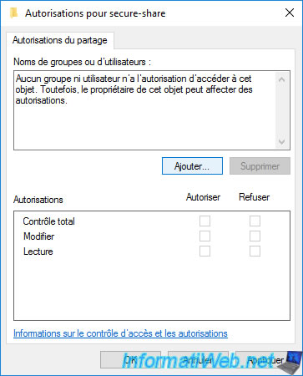Click the up arrow of users list scrollbar
The height and width of the screenshot is (376, 303).
(281, 79)
